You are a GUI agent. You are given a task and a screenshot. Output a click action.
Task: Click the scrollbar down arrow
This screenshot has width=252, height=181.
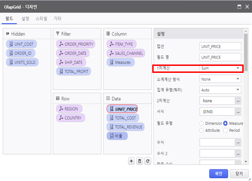246,162
